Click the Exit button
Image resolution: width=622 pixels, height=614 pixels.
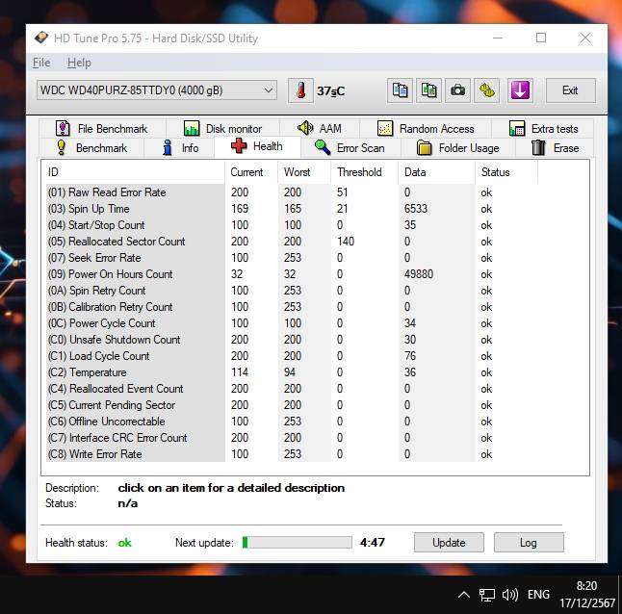pos(570,90)
